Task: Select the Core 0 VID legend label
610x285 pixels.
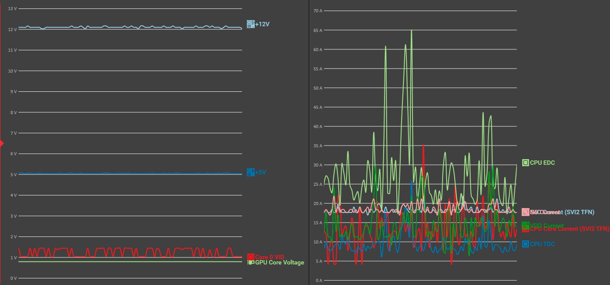Action: pyautogui.click(x=270, y=257)
